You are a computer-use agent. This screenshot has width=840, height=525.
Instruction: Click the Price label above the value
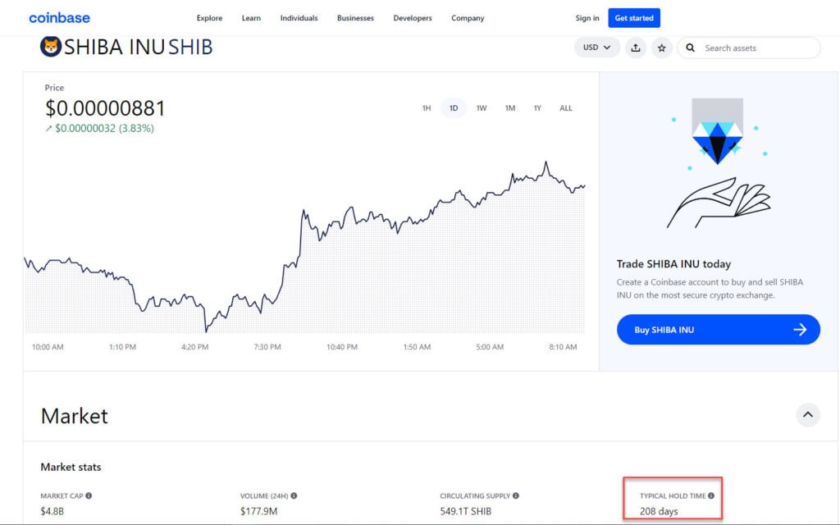point(54,87)
